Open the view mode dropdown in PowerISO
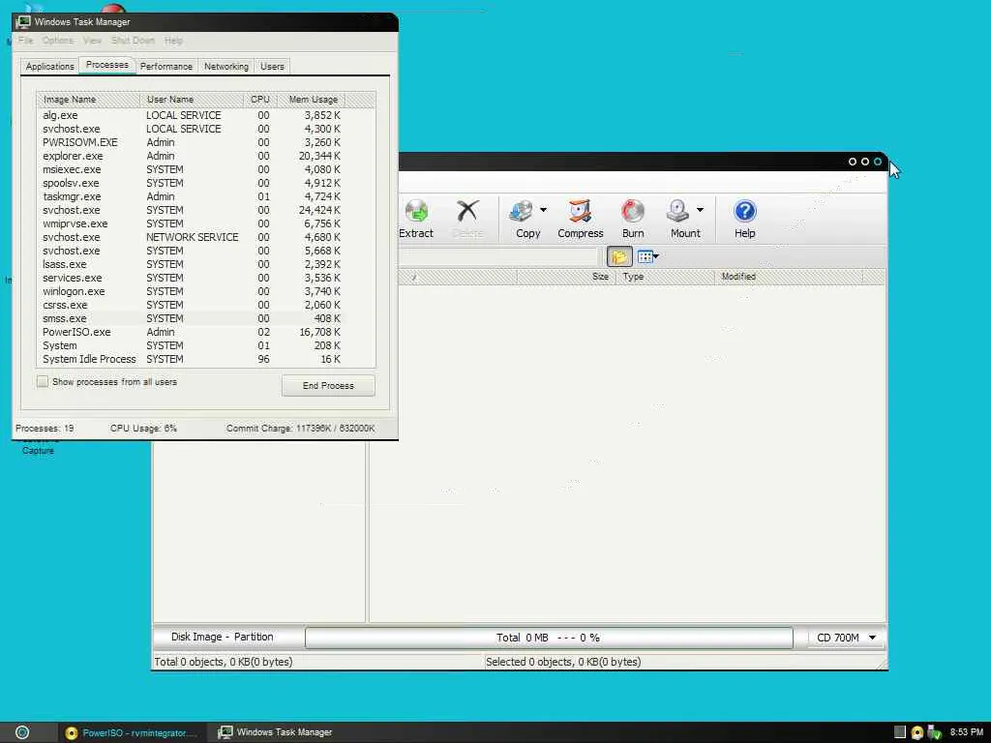The height and width of the screenshot is (743, 991). click(x=648, y=256)
